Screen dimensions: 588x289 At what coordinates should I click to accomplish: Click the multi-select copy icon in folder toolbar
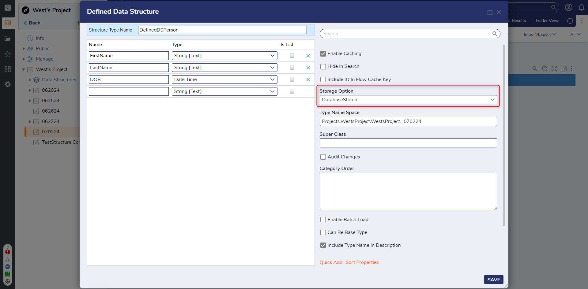(564, 69)
